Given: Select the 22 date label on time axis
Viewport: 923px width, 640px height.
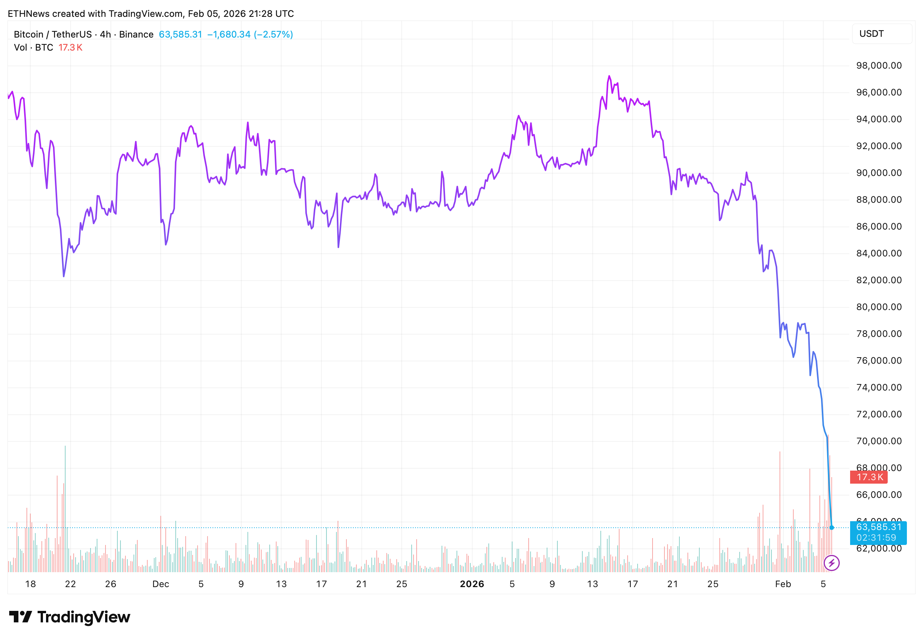Looking at the screenshot, I should [x=70, y=584].
